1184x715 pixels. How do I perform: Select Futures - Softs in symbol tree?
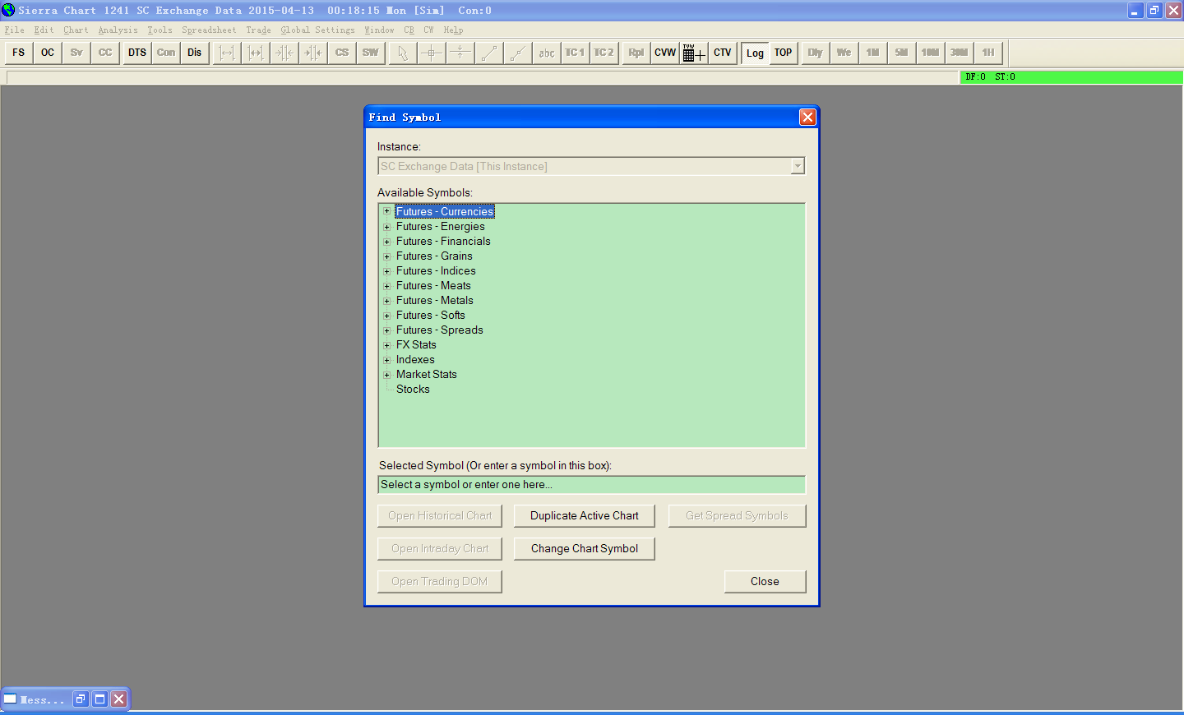click(x=430, y=316)
